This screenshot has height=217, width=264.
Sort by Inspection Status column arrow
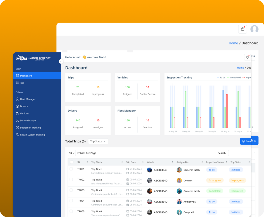pyautogui.click(x=227, y=162)
